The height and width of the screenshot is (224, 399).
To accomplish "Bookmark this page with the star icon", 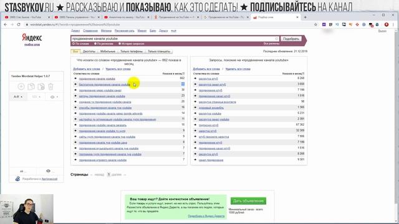I will 315,25.
